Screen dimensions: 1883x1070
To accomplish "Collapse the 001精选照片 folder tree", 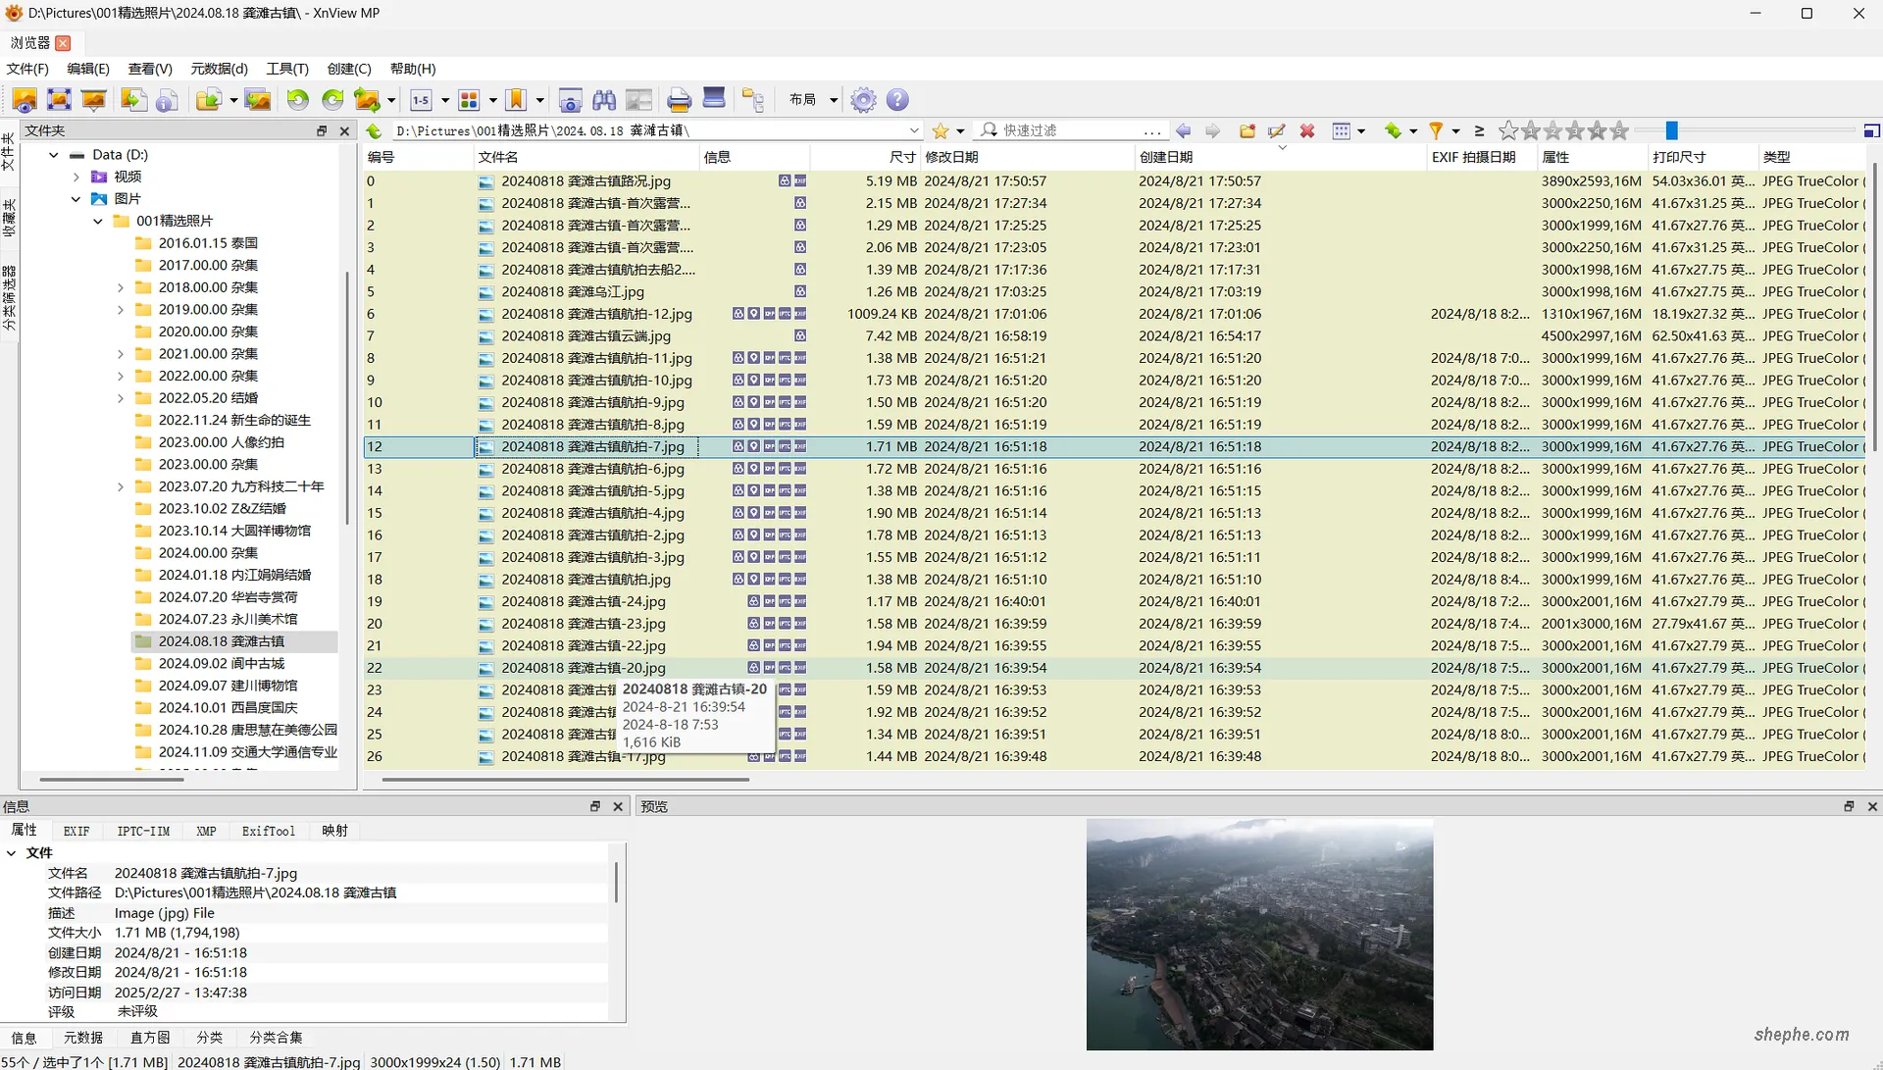I will tap(98, 221).
